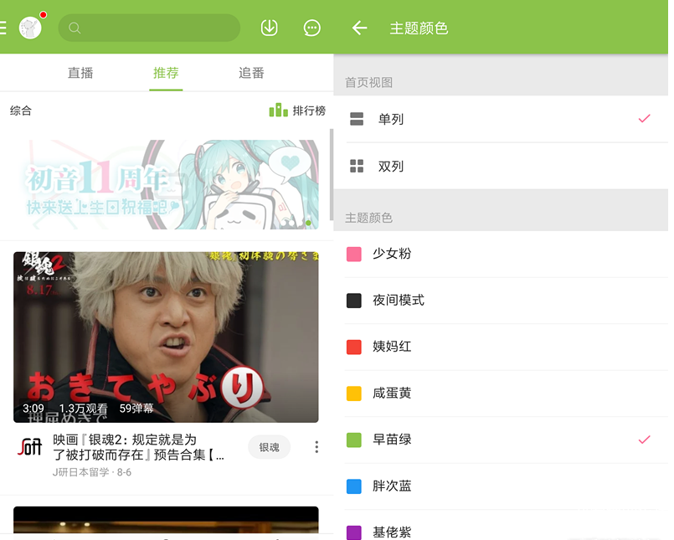Click the 排行榜 bar chart icon
Image resolution: width=674 pixels, height=540 pixels.
click(x=278, y=110)
